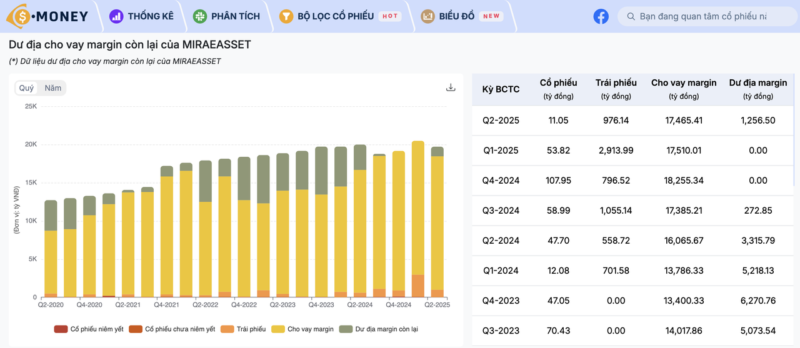Click the Kỳ BCTC column header

click(x=501, y=89)
